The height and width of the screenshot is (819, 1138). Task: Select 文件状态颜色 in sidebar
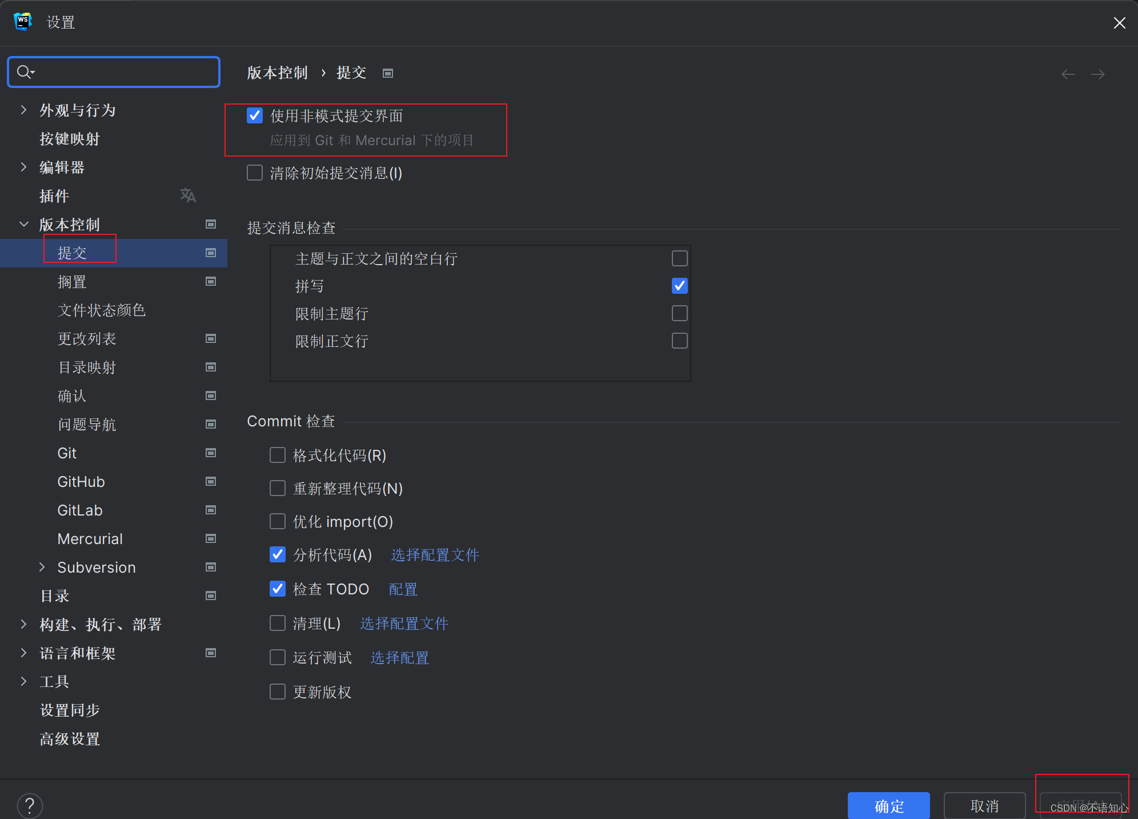coord(102,310)
